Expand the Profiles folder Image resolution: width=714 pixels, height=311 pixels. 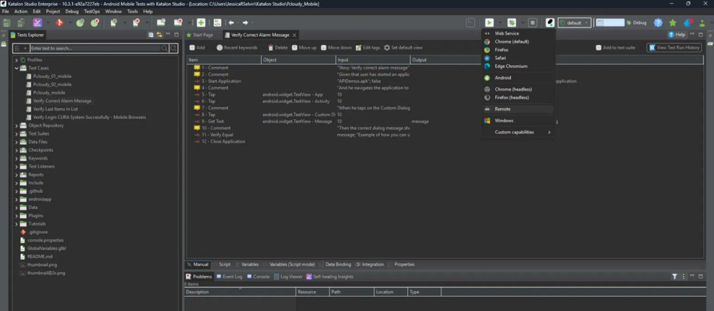pyautogui.click(x=17, y=60)
